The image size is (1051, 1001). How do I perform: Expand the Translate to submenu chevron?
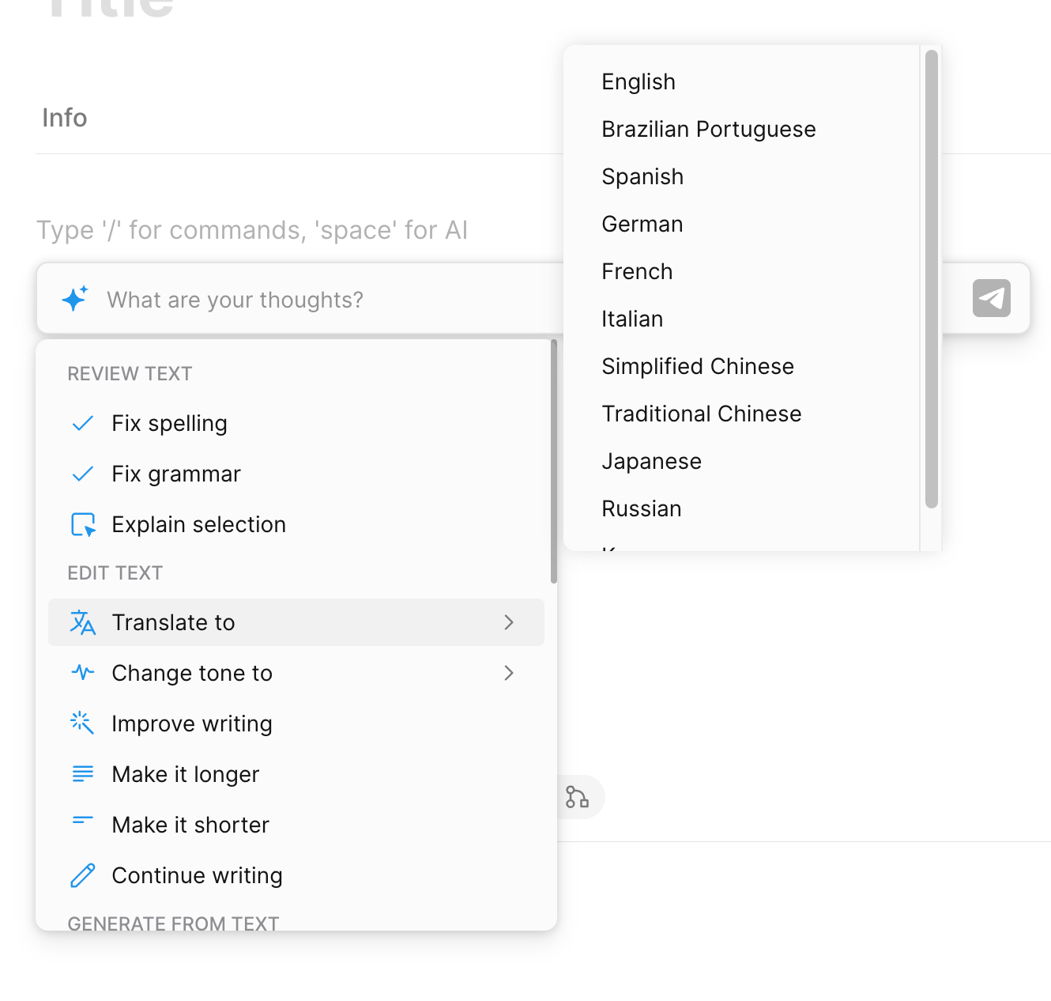(509, 623)
